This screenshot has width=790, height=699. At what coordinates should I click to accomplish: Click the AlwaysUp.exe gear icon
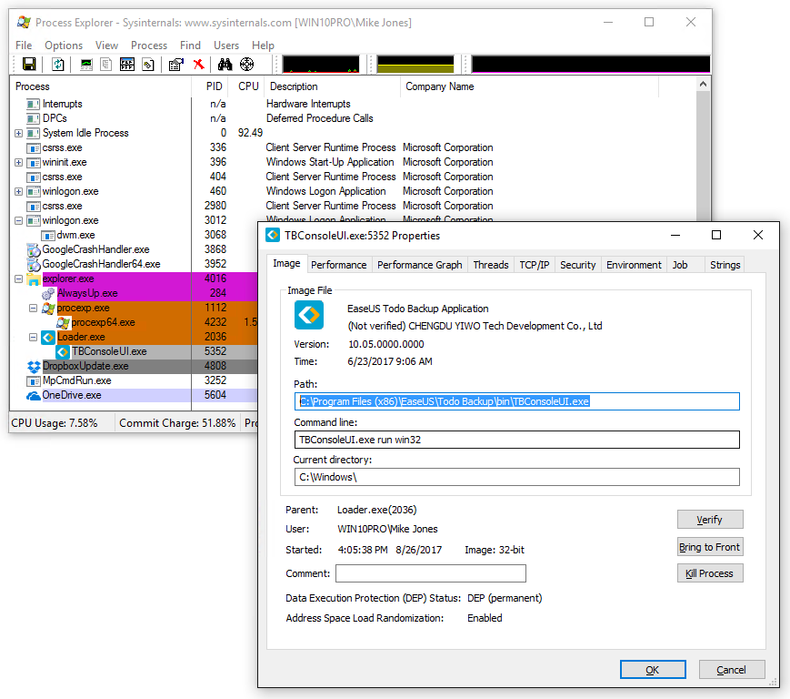48,293
